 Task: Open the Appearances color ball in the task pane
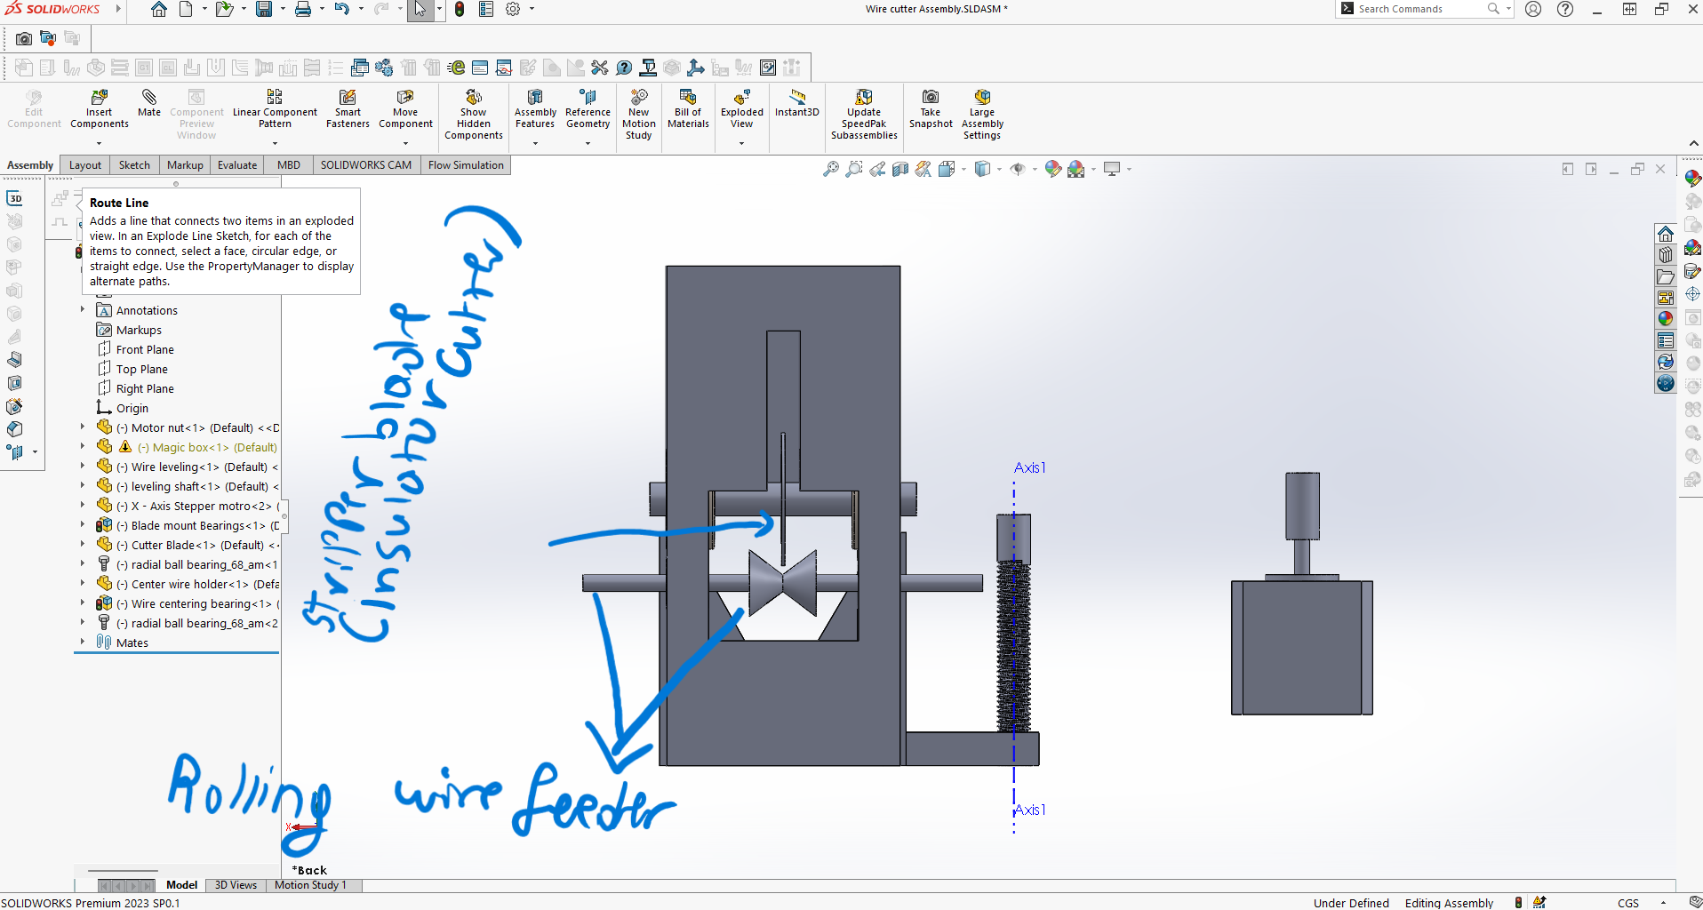click(1666, 318)
